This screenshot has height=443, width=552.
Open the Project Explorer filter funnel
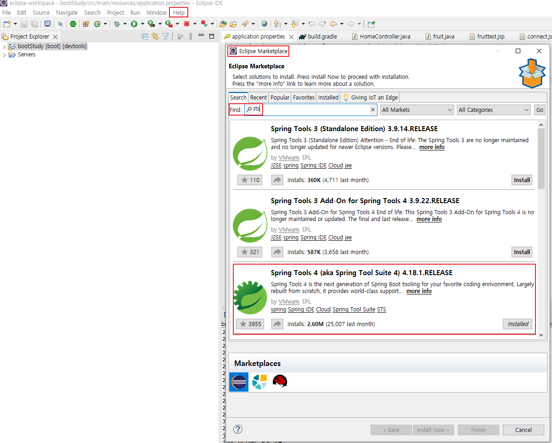coord(166,36)
